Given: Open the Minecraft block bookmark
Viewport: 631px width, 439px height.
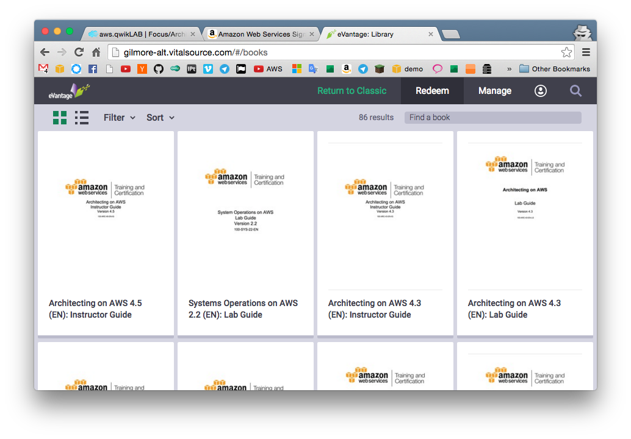Looking at the screenshot, I should (380, 69).
